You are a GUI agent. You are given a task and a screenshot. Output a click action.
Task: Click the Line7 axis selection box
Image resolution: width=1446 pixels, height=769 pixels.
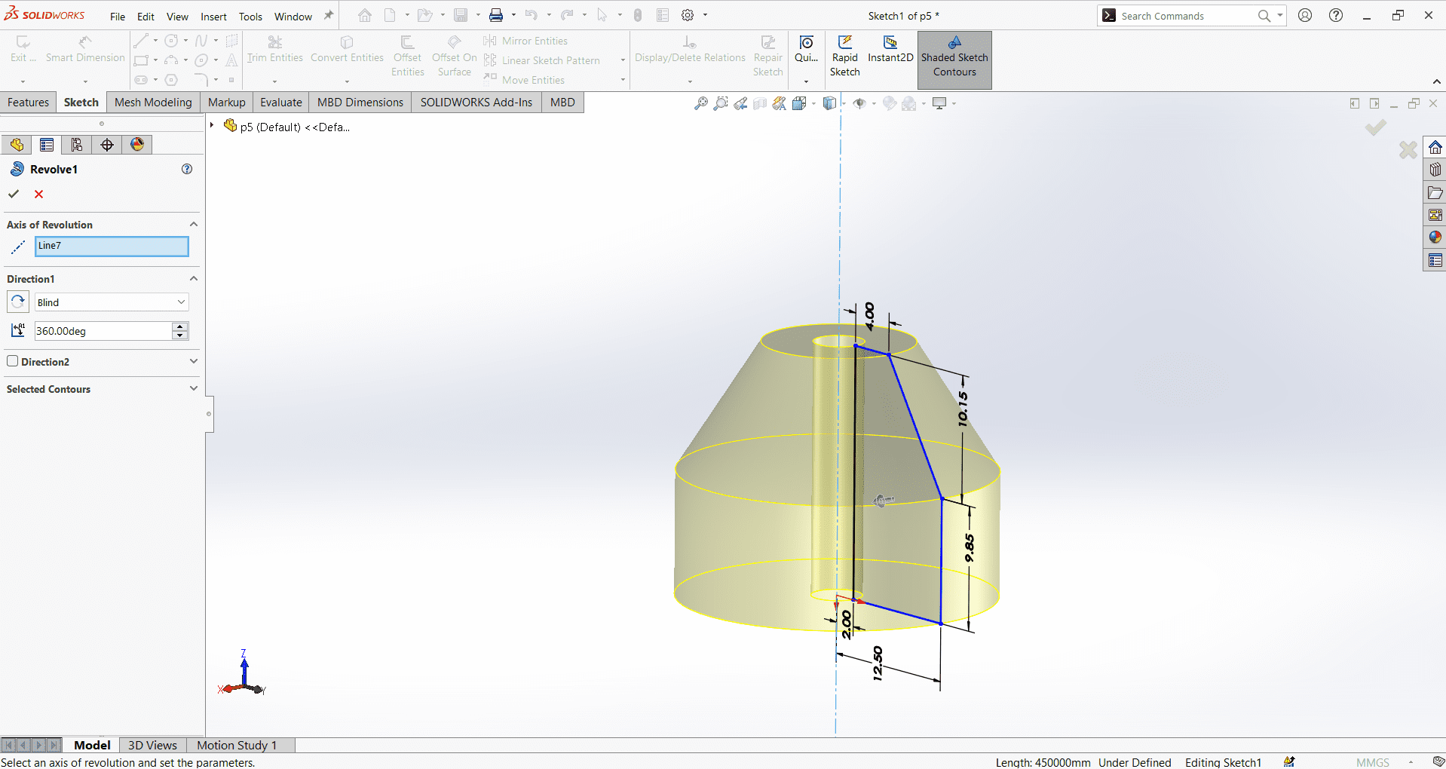coord(112,246)
